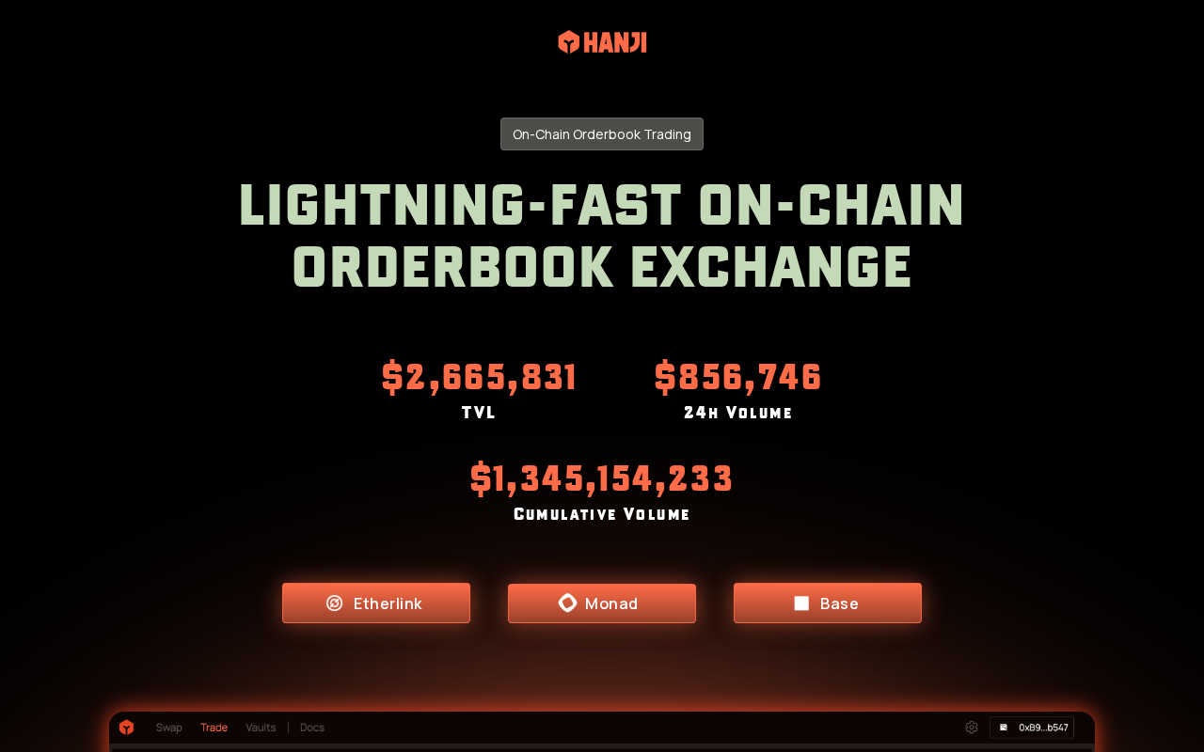Click the Hanji logo at the top
The height and width of the screenshot is (752, 1204).
click(x=602, y=42)
